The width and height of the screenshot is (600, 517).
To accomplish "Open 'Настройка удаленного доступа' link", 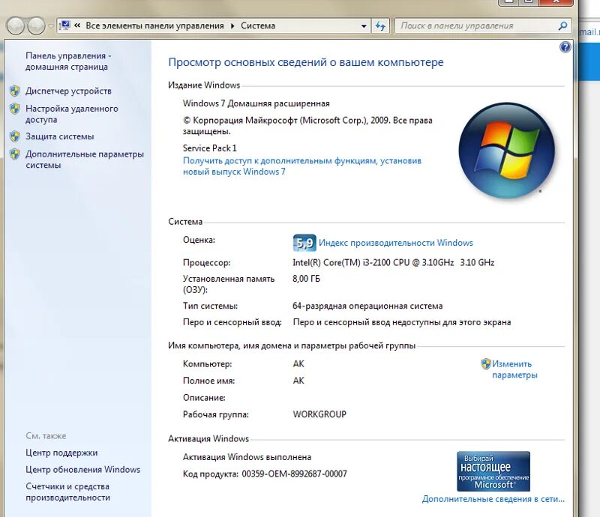I will (x=71, y=114).
